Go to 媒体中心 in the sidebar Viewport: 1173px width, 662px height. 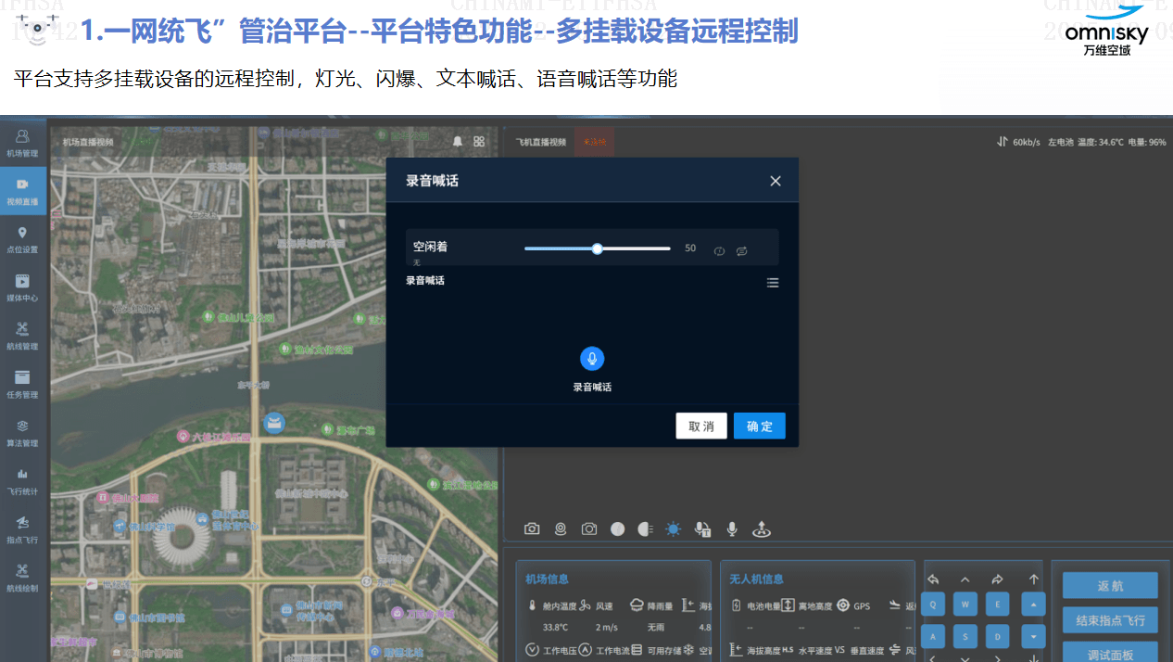tap(22, 287)
